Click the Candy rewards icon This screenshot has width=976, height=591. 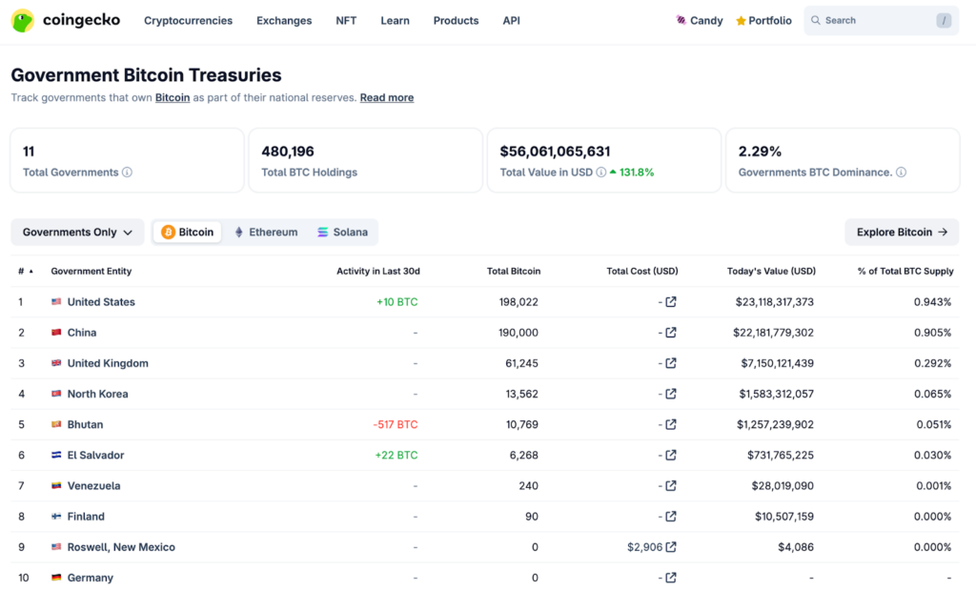click(681, 20)
